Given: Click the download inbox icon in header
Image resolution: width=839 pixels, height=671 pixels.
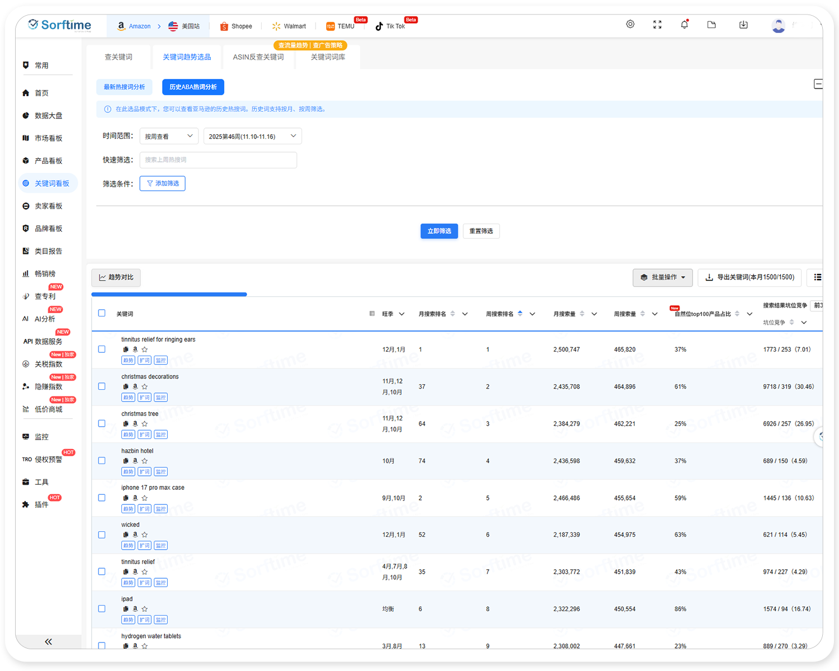Looking at the screenshot, I should [x=743, y=25].
